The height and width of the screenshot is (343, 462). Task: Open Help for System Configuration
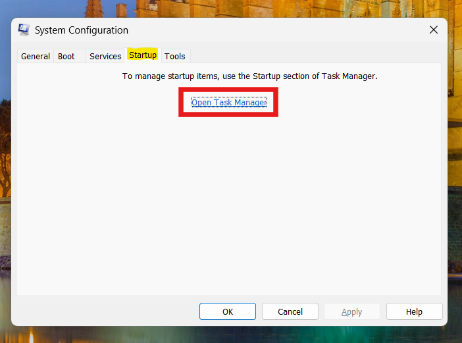[414, 311]
